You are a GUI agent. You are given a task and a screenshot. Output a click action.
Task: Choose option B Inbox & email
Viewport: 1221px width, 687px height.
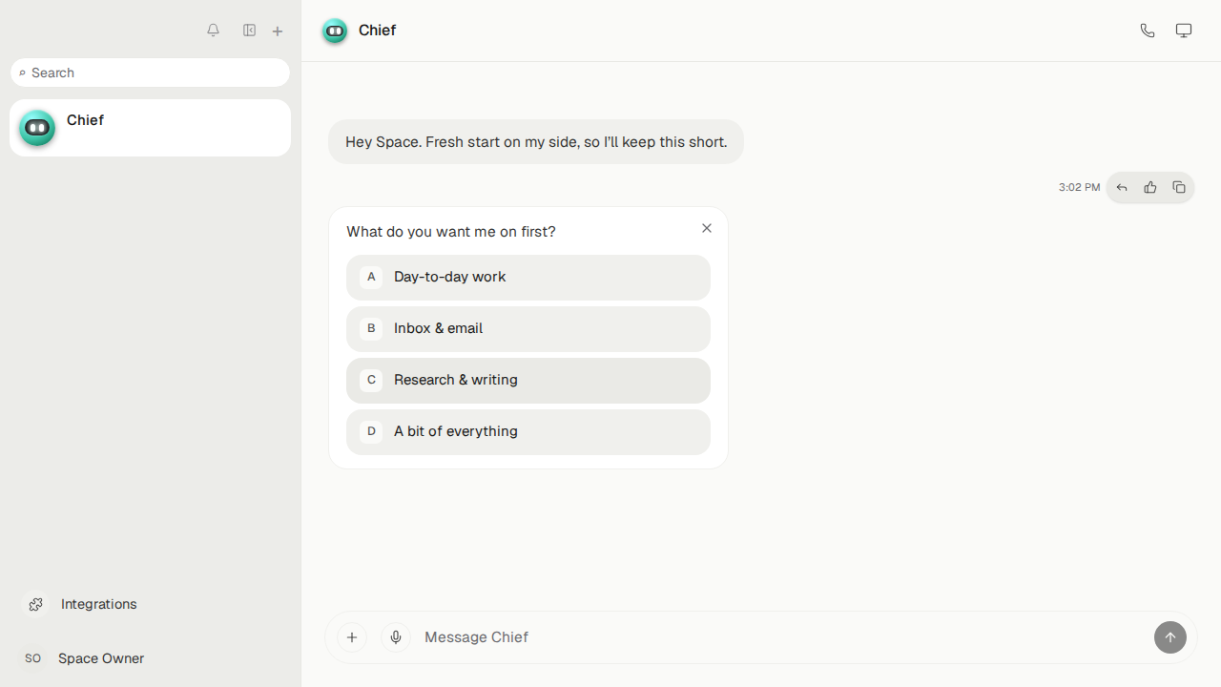click(x=528, y=329)
